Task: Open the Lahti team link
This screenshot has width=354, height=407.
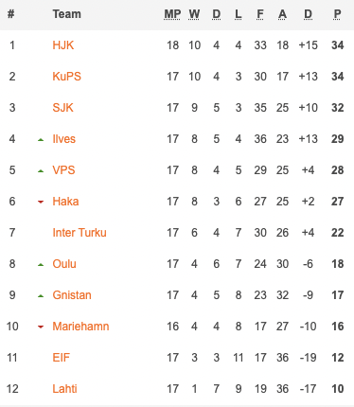Action: click(64, 389)
